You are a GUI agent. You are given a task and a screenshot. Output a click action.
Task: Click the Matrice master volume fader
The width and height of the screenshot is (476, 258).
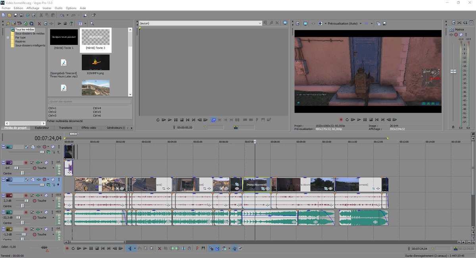(454, 71)
